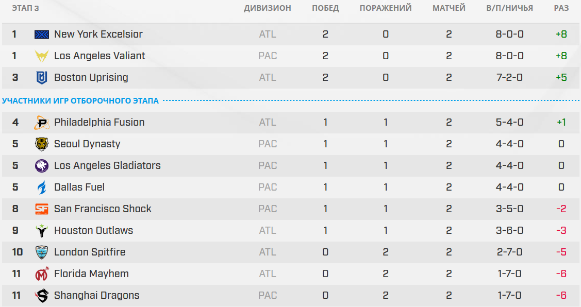The height and width of the screenshot is (307, 581).
Task: Click the ЭТАП 3 stage label
Action: (25, 8)
